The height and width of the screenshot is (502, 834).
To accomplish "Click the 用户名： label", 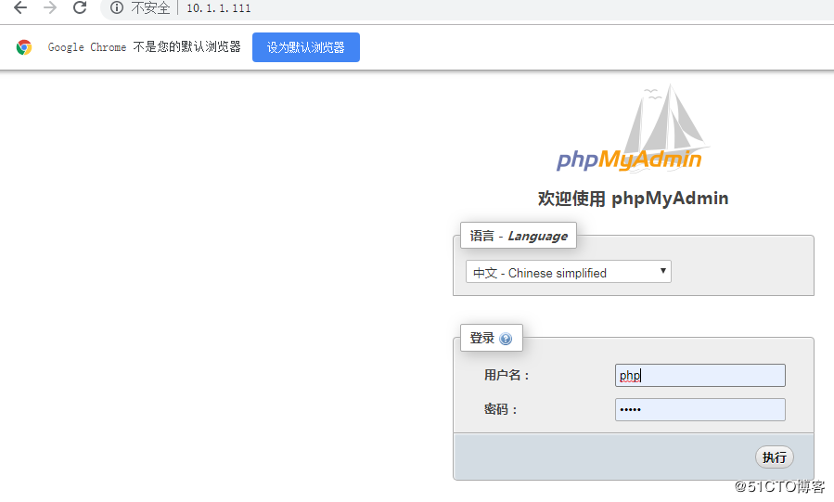I will click(507, 376).
